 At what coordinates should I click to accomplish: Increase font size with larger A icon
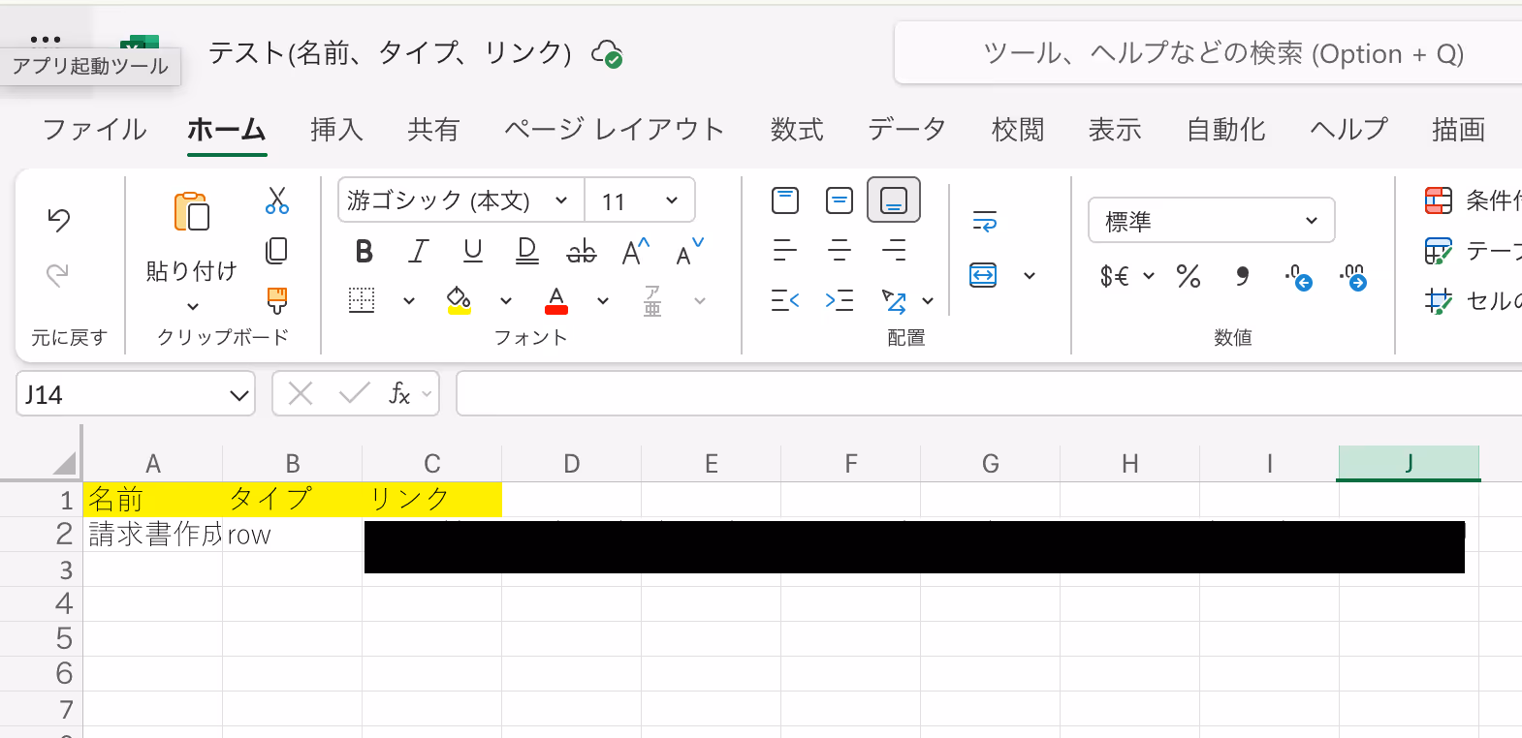coord(636,252)
